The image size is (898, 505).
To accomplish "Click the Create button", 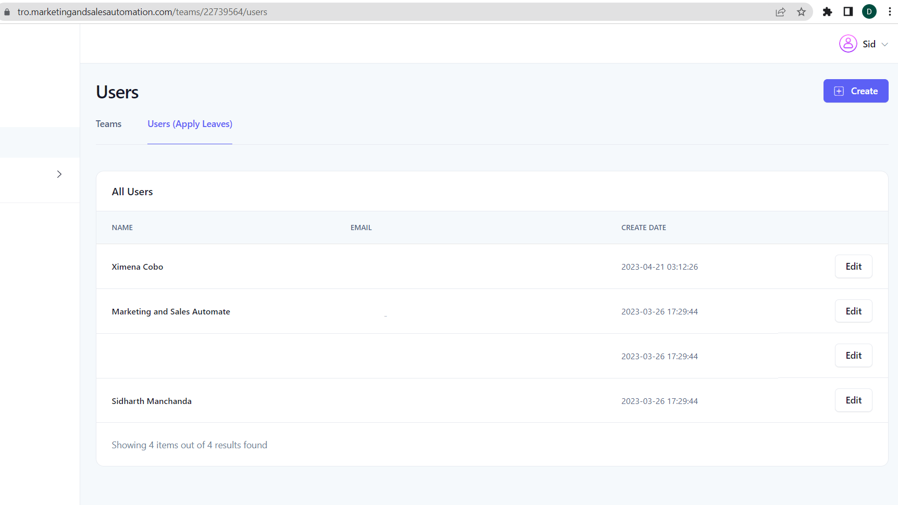I will click(x=855, y=91).
